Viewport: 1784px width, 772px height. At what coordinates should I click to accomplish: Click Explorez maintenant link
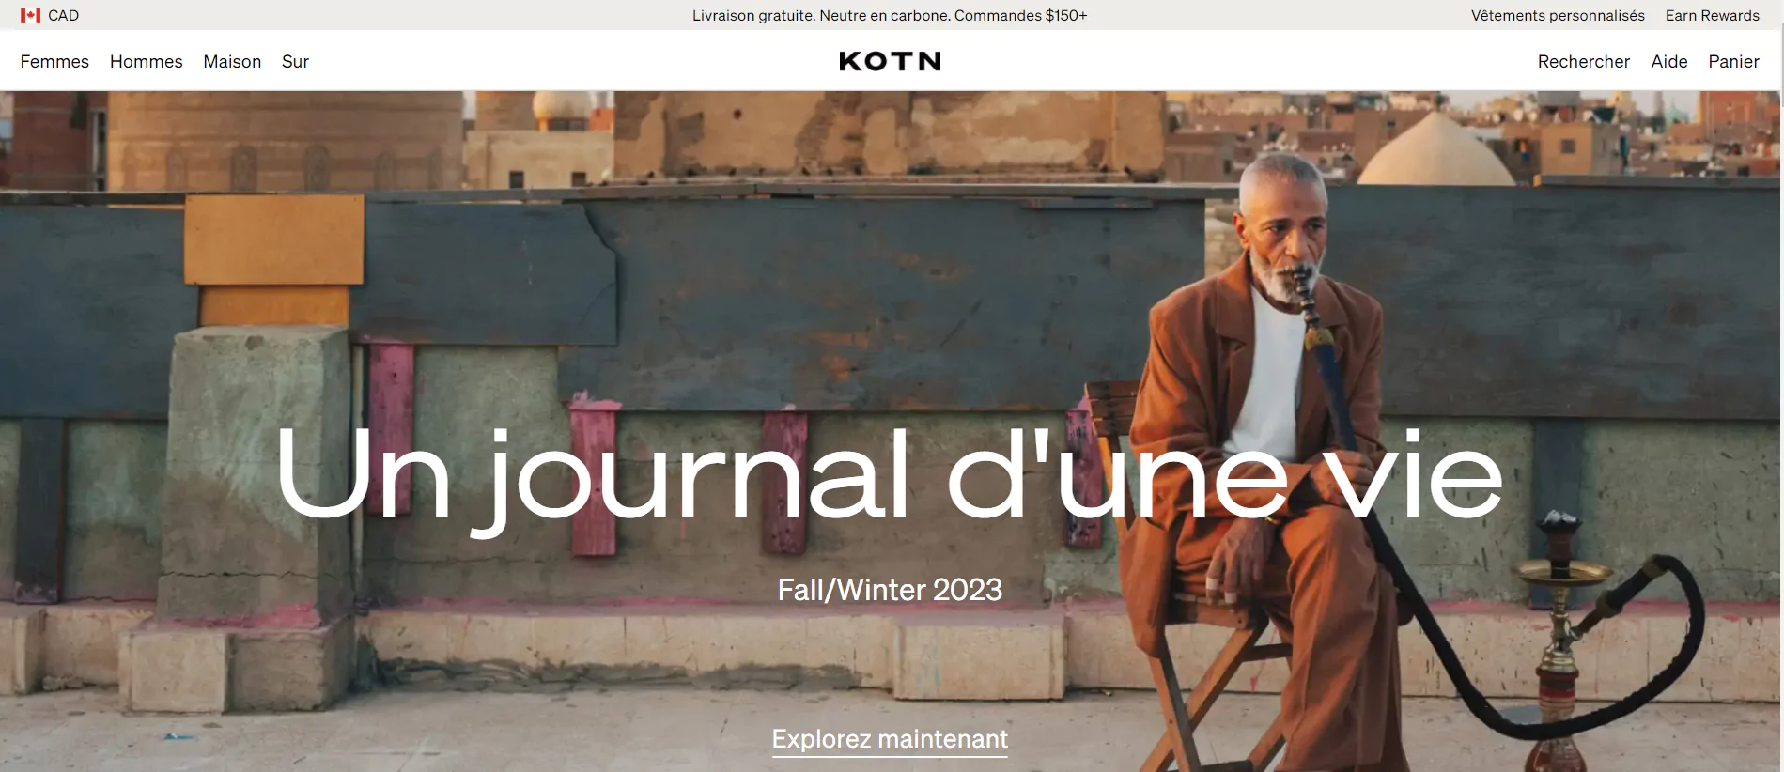pyautogui.click(x=890, y=739)
